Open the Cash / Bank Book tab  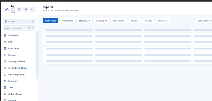pyautogui.click(x=204, y=21)
